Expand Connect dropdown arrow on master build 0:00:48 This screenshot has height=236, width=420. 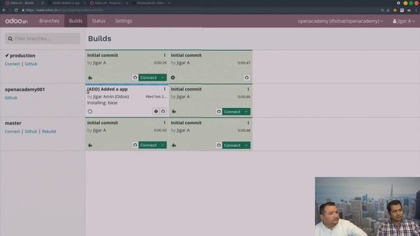pos(246,146)
